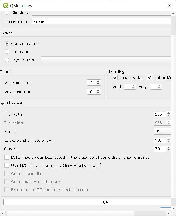This screenshot has width=176, height=216.
Task: Increase the metatile Width spinner
Action: [133, 85]
